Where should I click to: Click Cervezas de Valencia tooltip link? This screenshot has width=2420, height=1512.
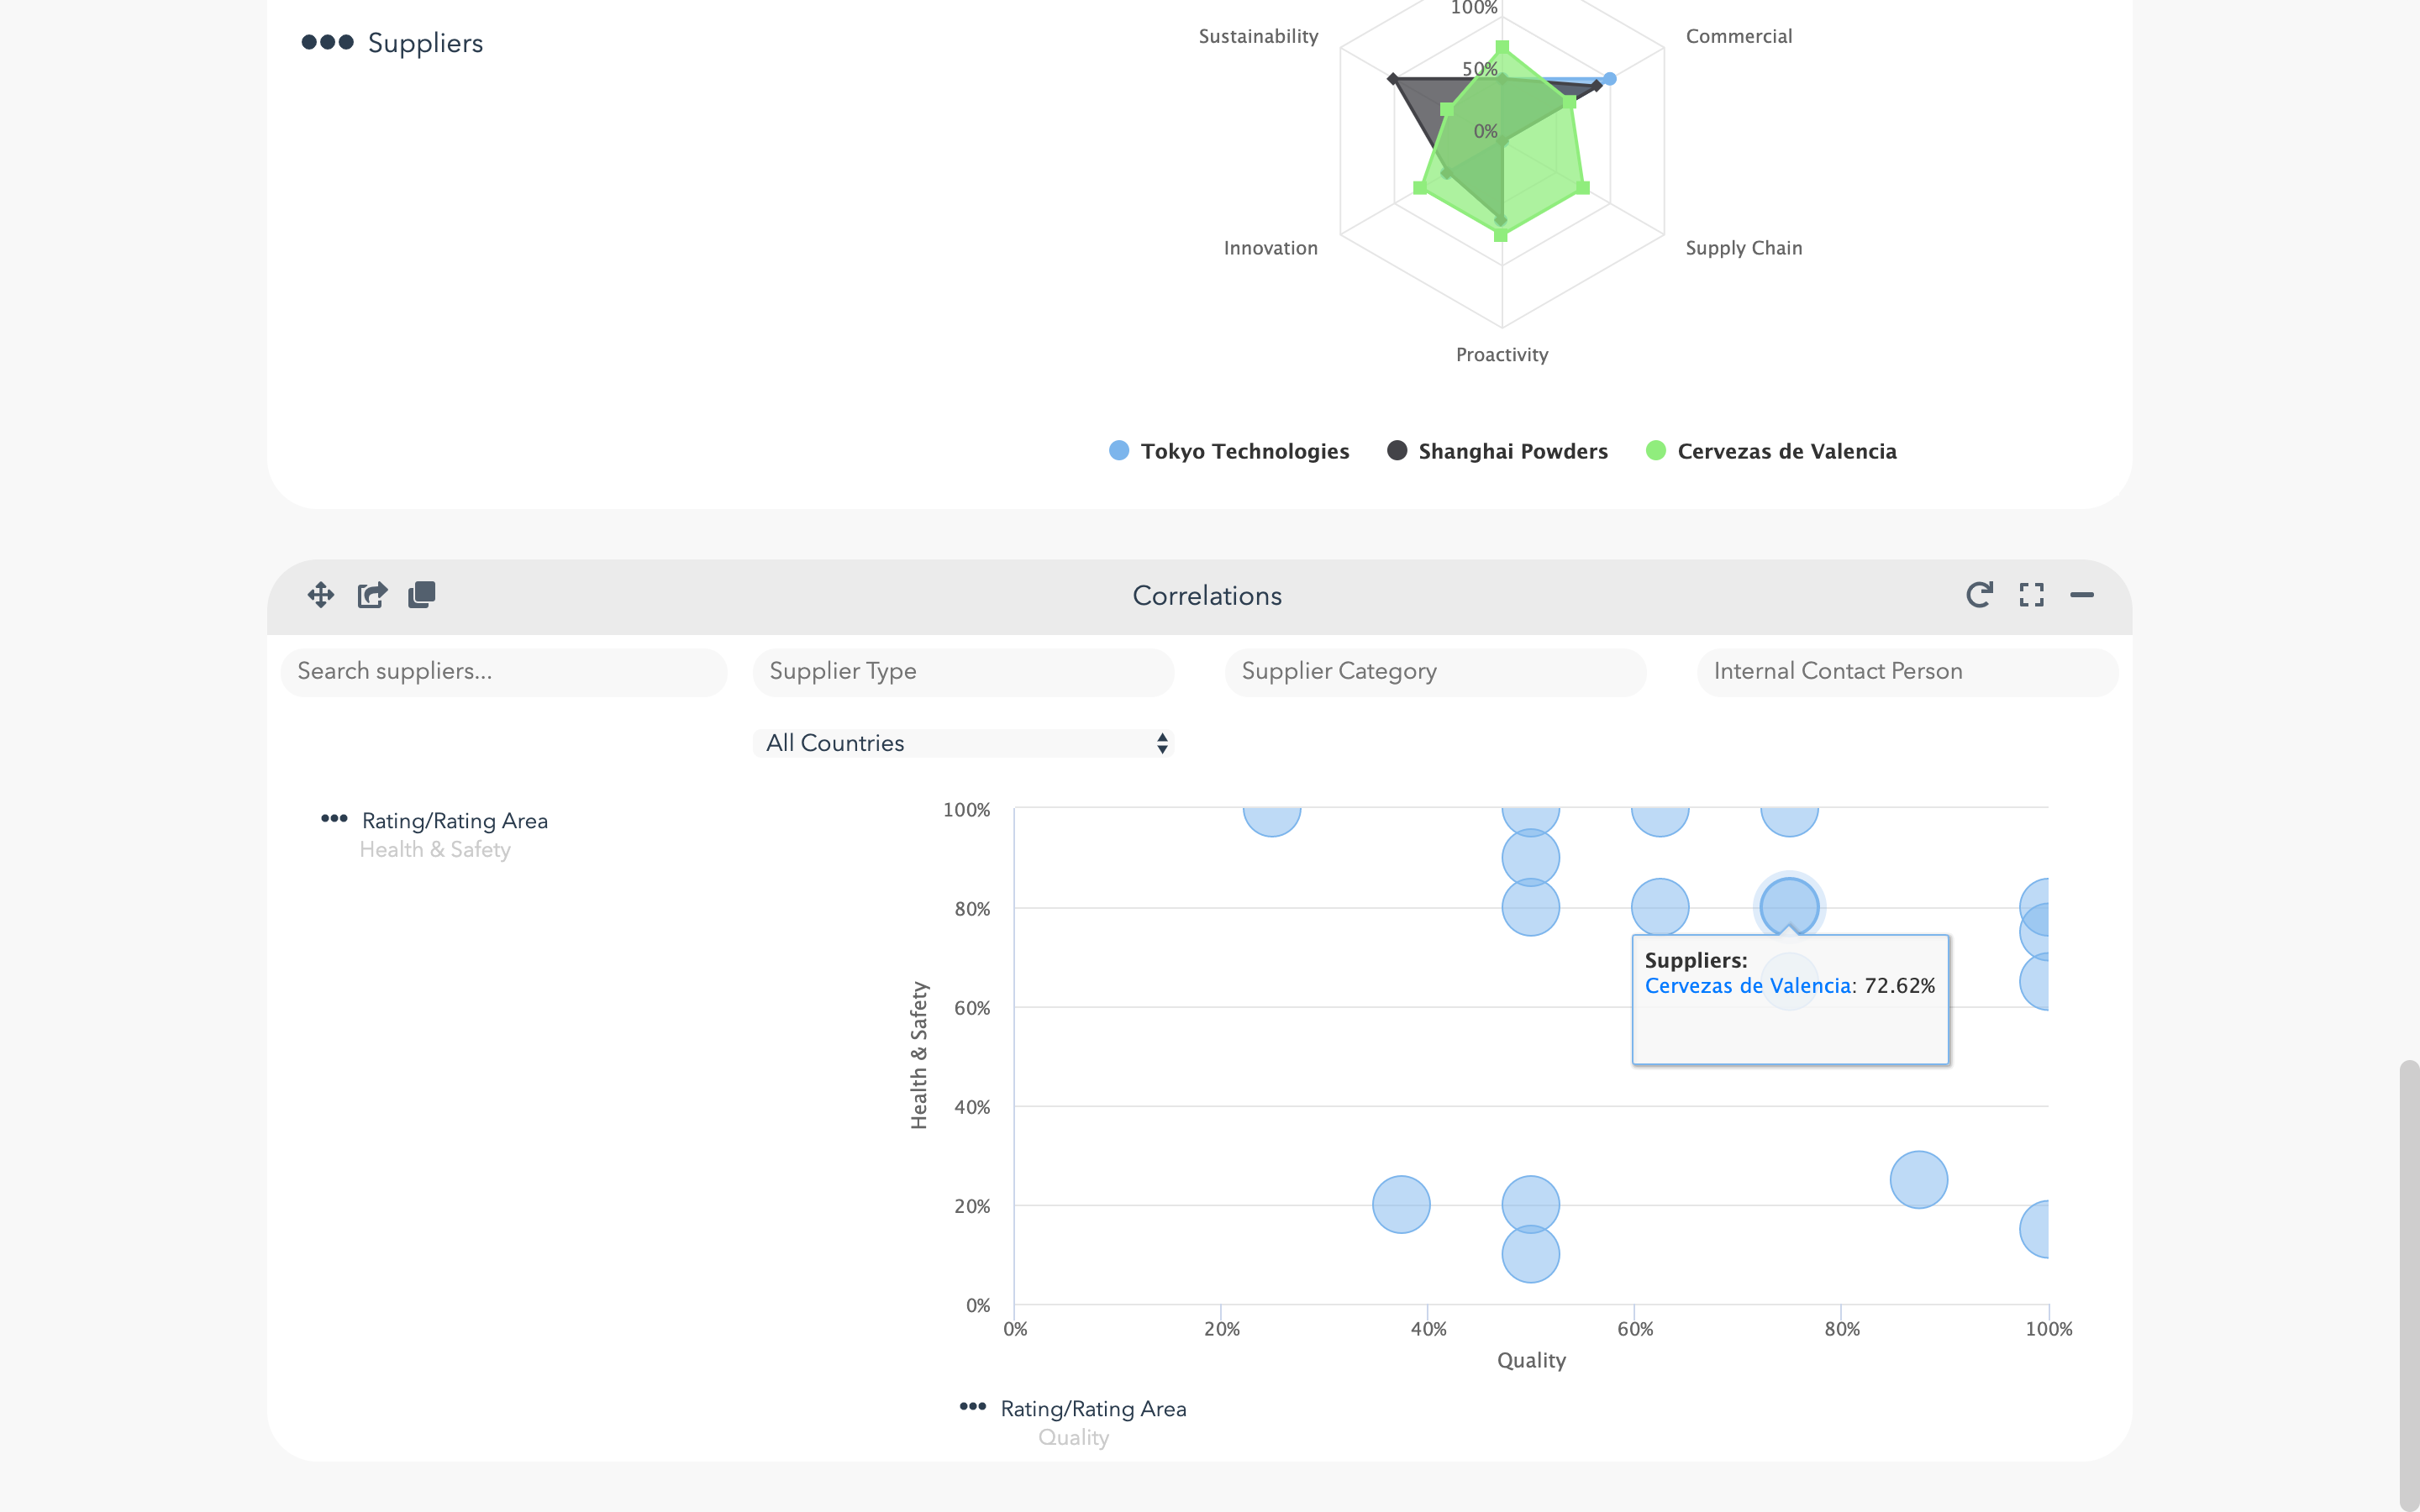coord(1747,986)
